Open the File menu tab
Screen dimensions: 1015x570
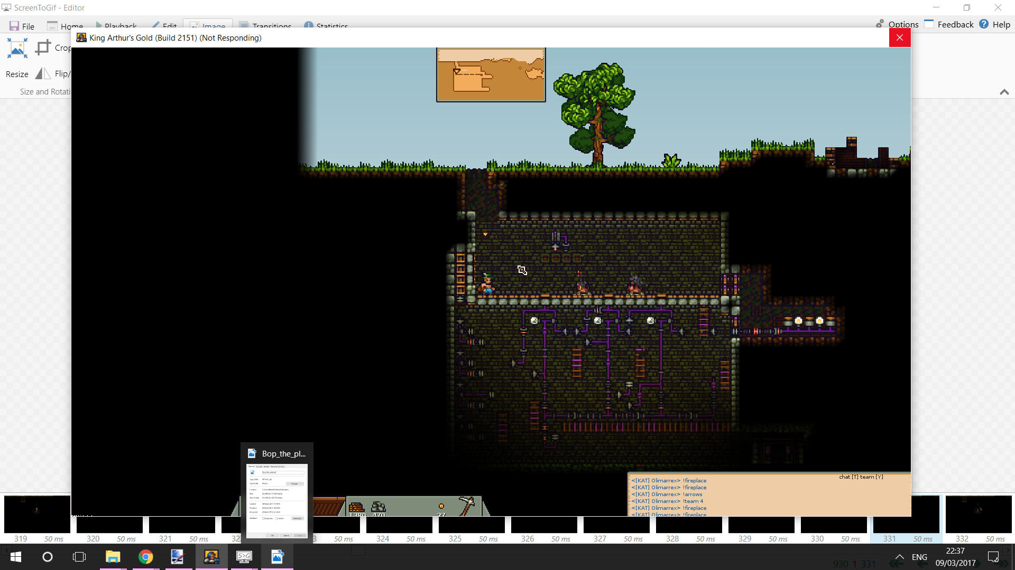tap(22, 26)
